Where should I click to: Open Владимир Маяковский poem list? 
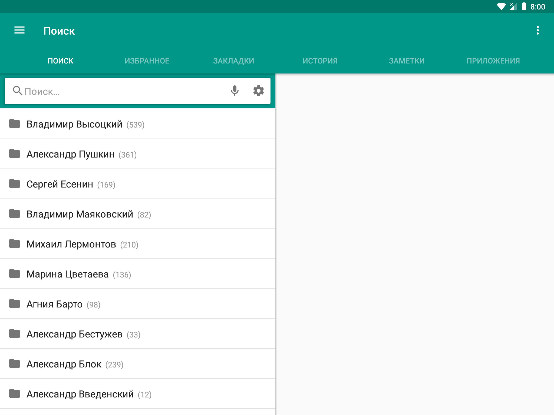tap(138, 214)
